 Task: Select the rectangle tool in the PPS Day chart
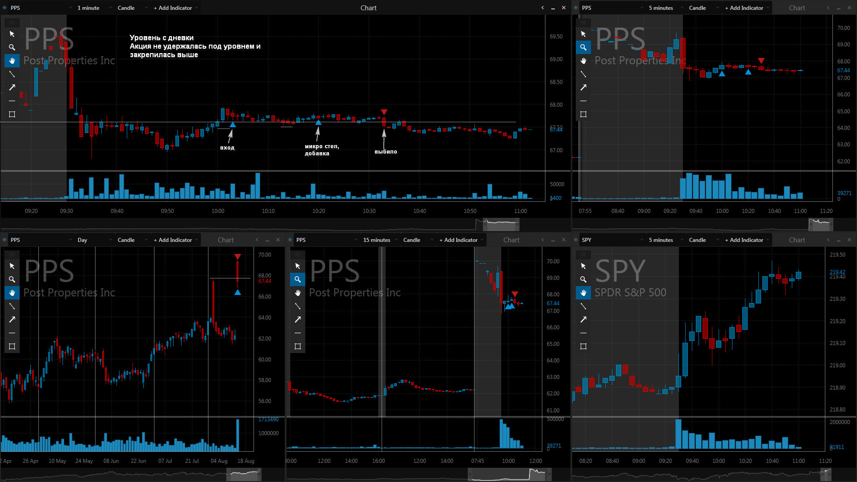pos(12,346)
